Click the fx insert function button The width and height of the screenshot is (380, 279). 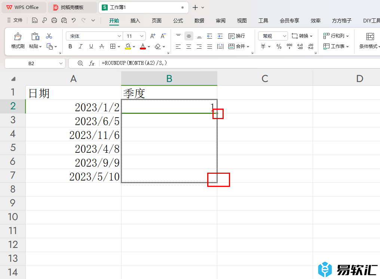pyautogui.click(x=92, y=64)
